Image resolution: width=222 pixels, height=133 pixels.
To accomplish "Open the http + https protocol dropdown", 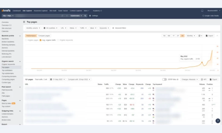I will [8, 16].
